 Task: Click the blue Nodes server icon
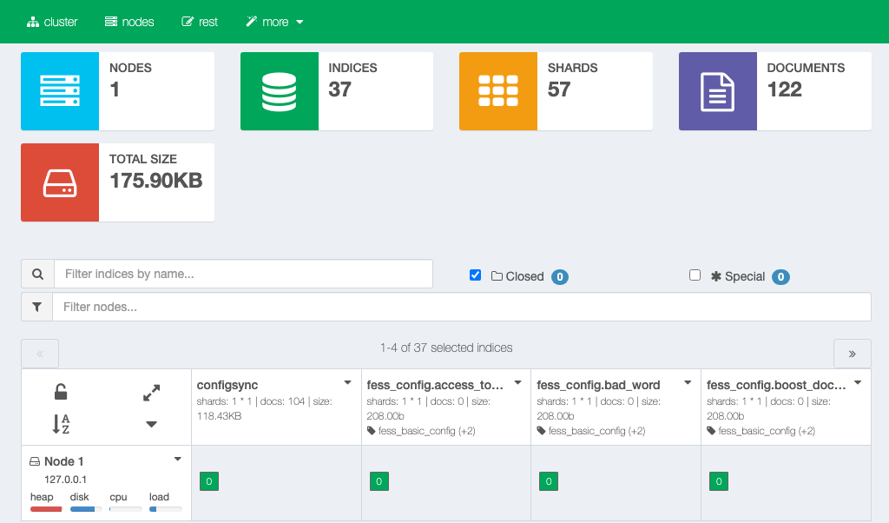(x=60, y=91)
